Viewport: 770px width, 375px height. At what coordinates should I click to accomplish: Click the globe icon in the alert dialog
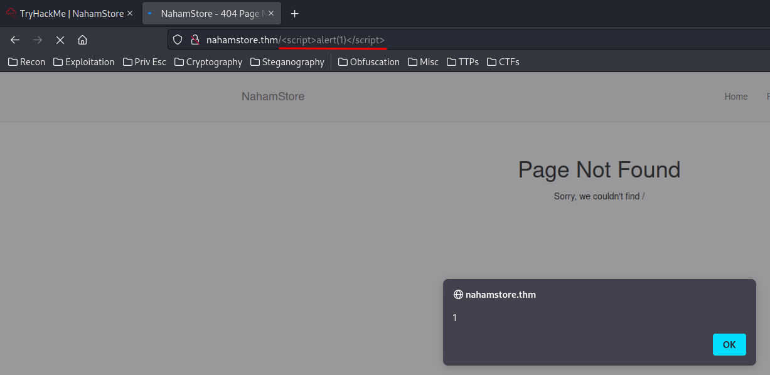tap(458, 294)
